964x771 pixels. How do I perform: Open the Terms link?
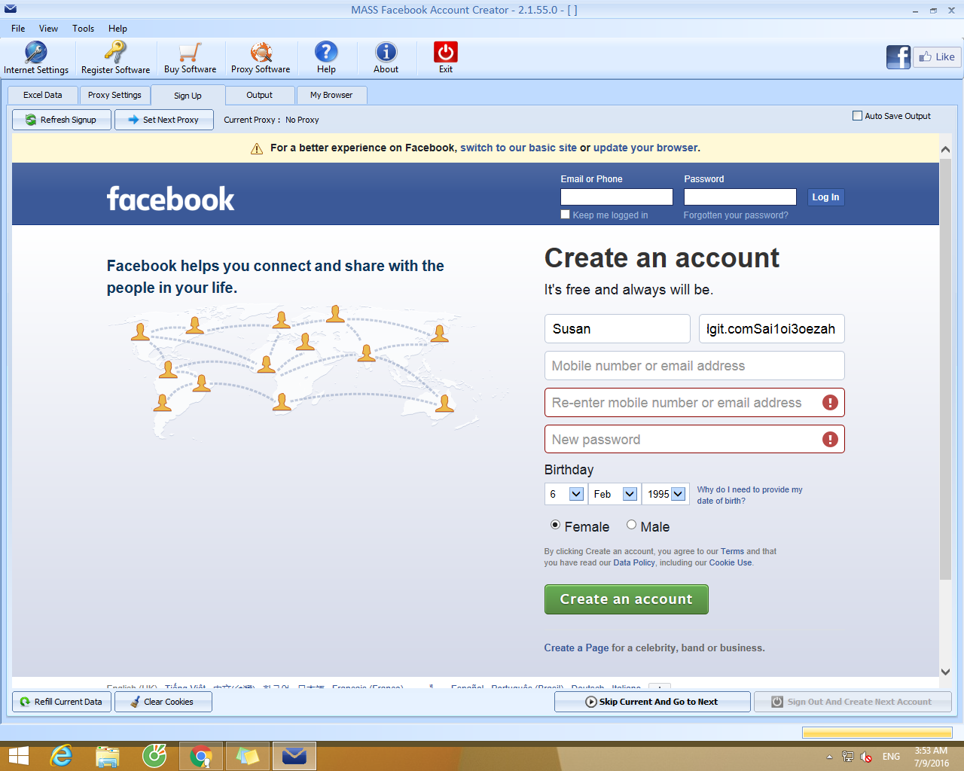pyautogui.click(x=732, y=551)
